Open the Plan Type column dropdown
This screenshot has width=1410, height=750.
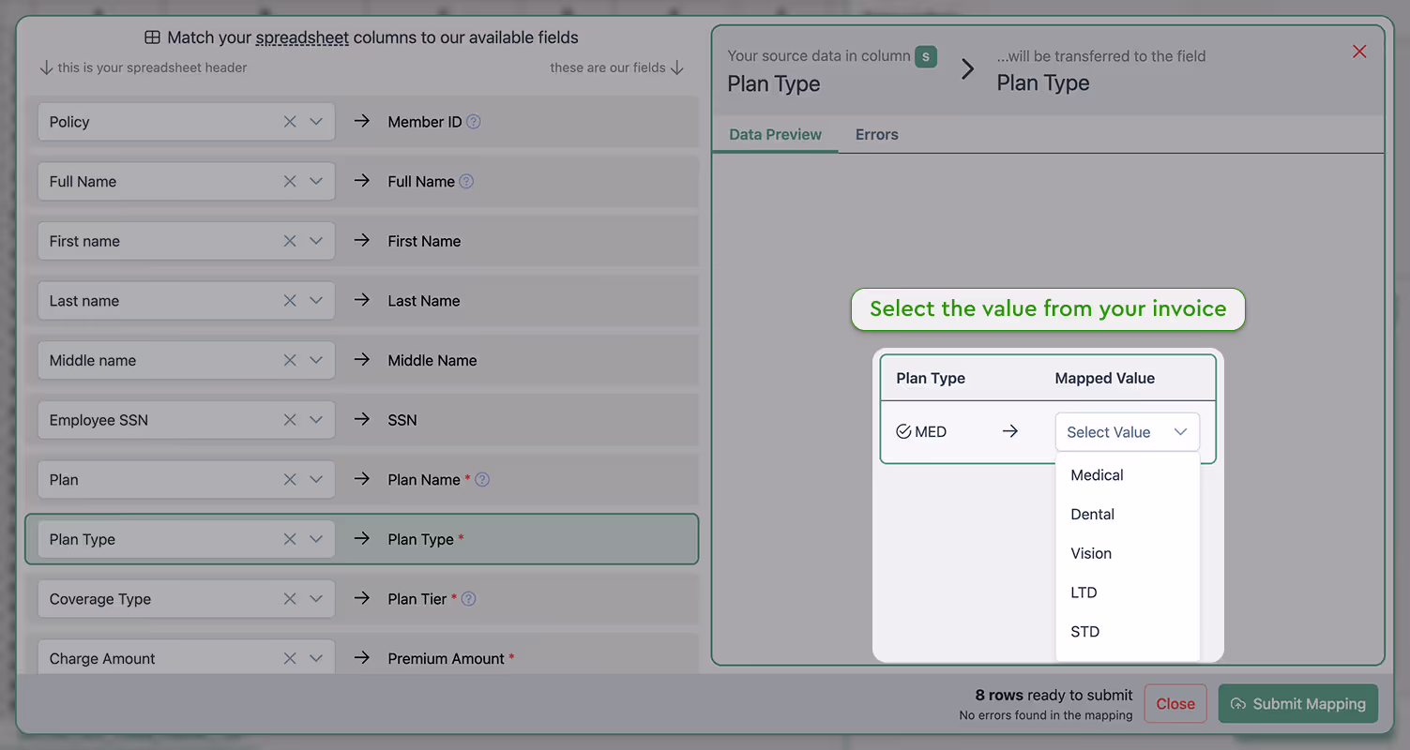(x=316, y=539)
